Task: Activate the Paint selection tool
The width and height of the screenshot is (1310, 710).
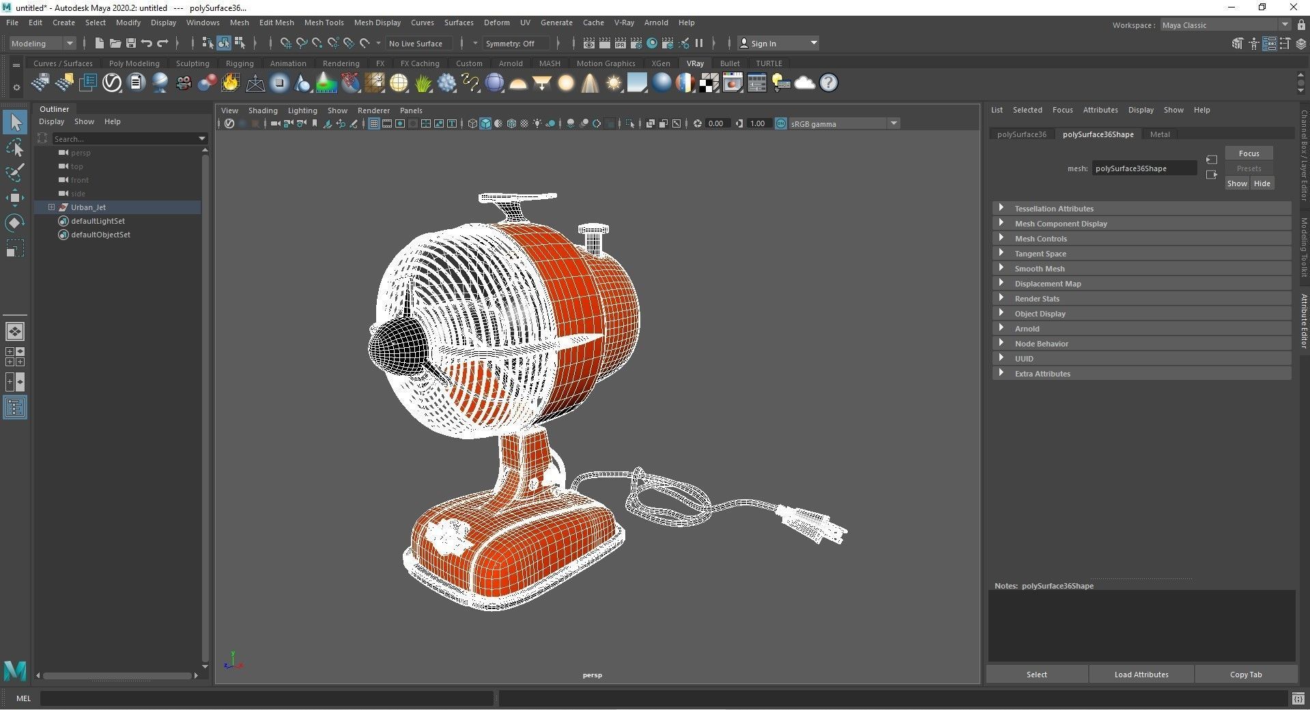Action: 15,173
